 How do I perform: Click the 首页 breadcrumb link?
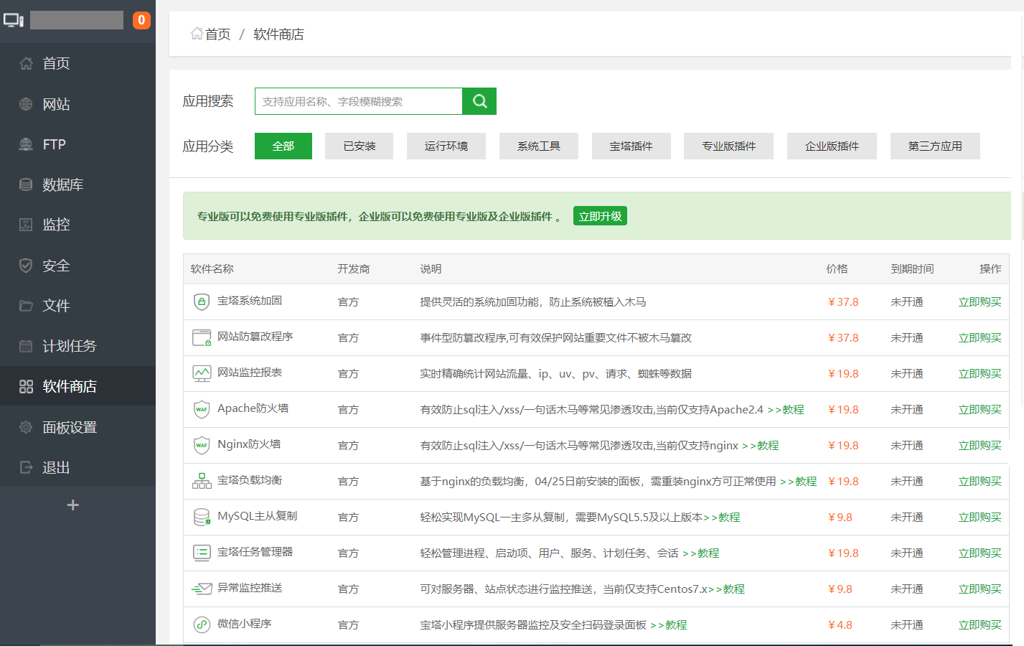[x=217, y=34]
